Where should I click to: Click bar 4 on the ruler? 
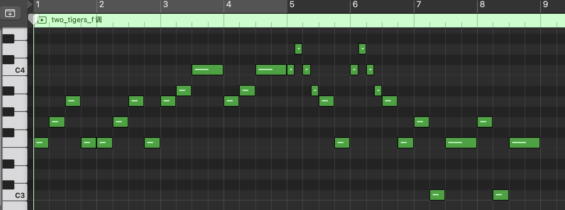[229, 4]
